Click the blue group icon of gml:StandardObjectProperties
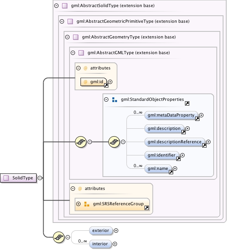Viewport: 227px width, 250px height. [115, 100]
